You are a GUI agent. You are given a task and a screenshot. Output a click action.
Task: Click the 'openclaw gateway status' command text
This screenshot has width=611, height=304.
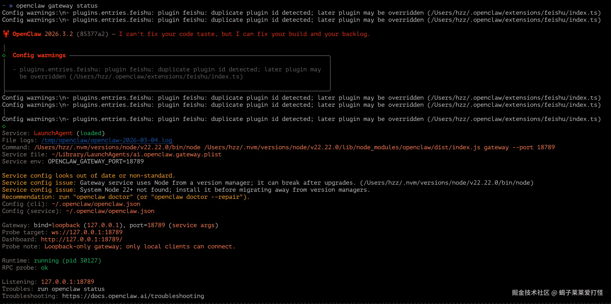tap(57, 6)
